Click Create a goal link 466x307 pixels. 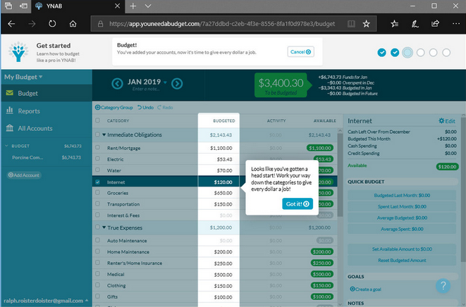pyautogui.click(x=366, y=289)
